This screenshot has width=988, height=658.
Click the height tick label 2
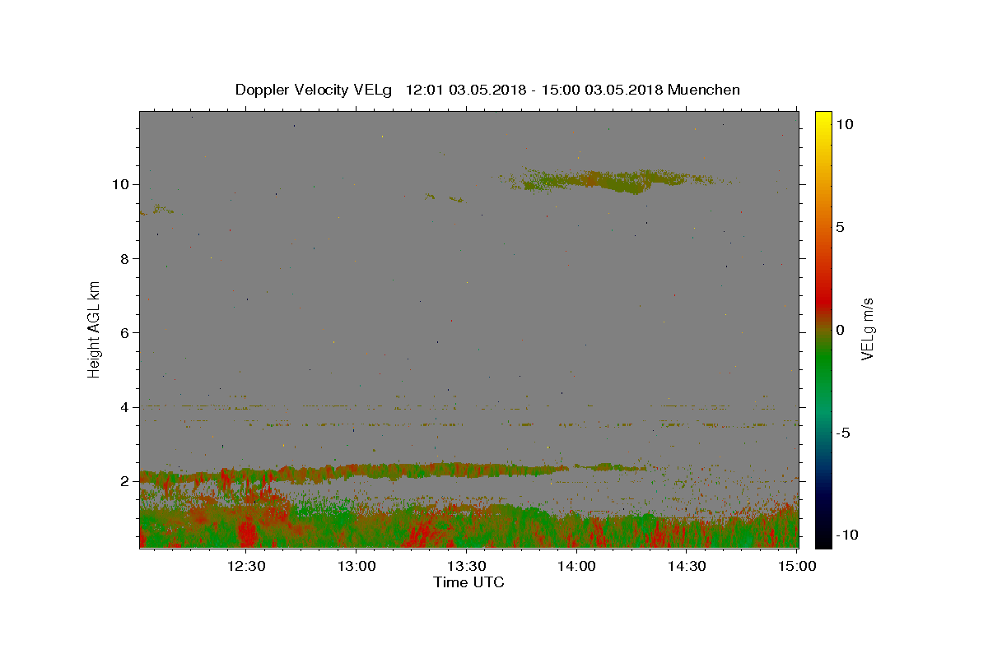pyautogui.click(x=123, y=480)
